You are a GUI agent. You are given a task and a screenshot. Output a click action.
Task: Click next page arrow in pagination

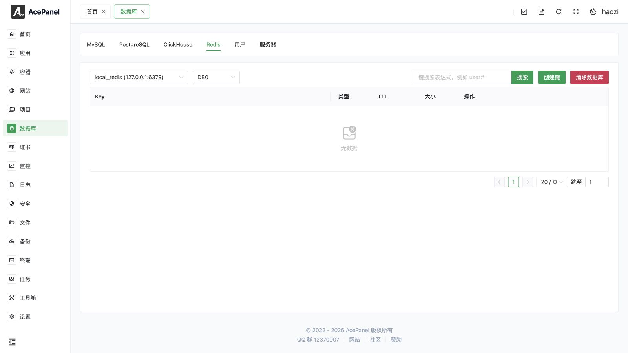528,182
